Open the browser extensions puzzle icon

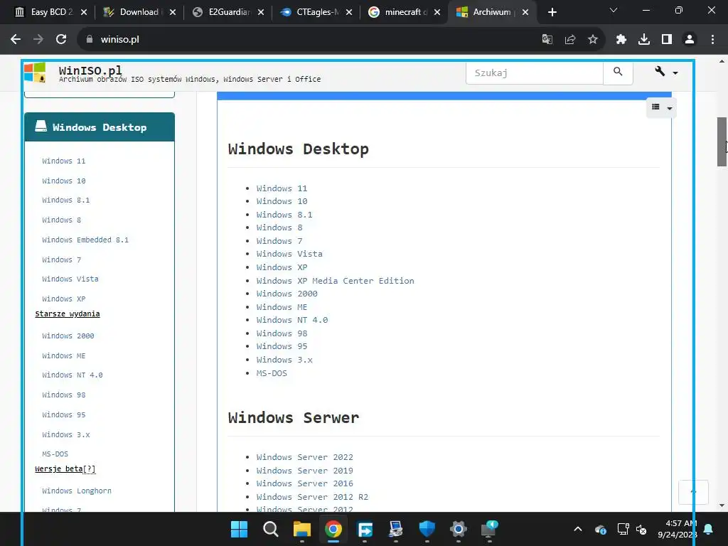click(621, 40)
